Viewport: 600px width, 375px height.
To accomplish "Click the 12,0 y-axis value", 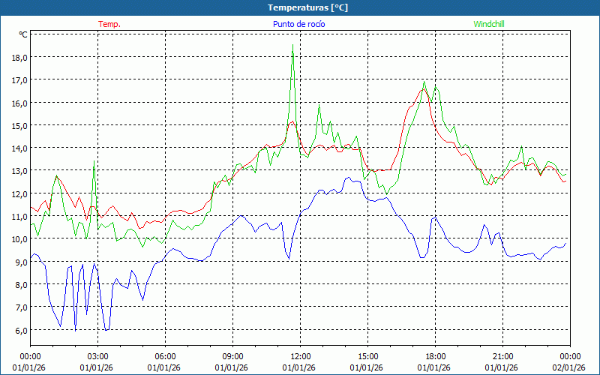I will coord(19,193).
